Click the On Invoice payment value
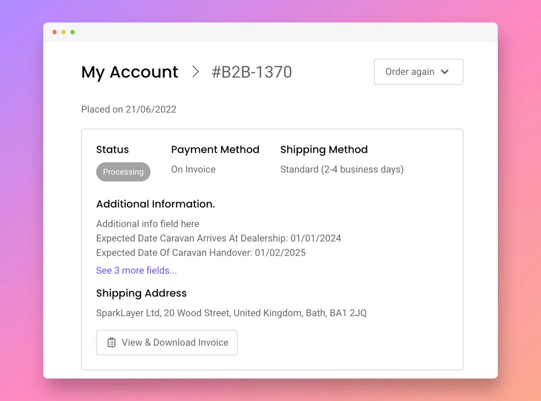 click(193, 169)
